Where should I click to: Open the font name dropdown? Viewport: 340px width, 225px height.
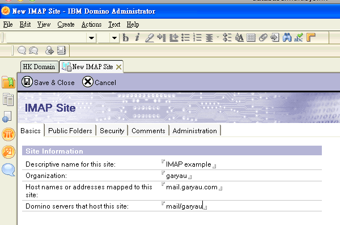pyautogui.click(x=91, y=38)
